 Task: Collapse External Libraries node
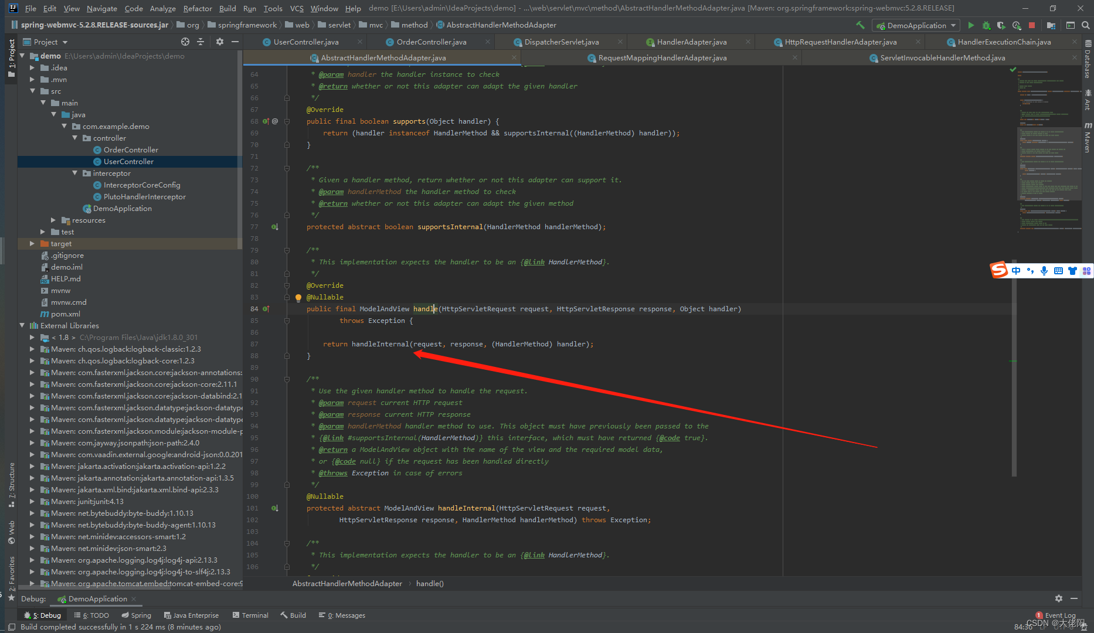[x=22, y=325]
